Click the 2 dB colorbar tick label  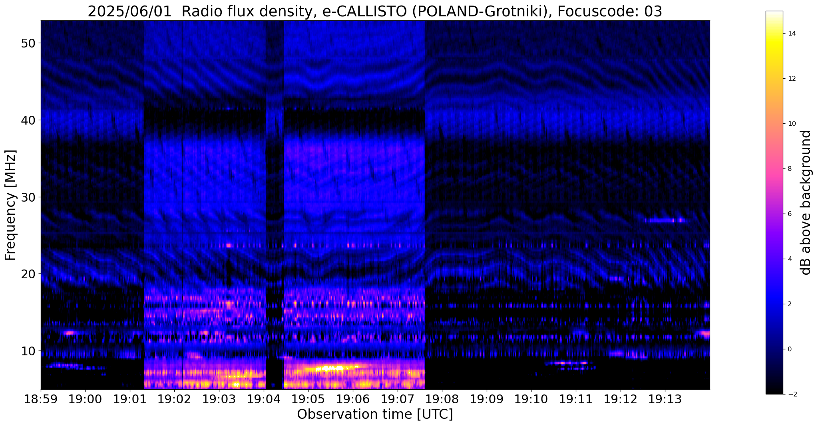click(x=789, y=304)
